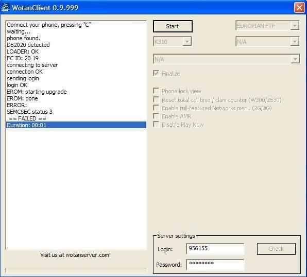Viewport: 307px width, 277px height.
Task: Select the "LOADER: OK" log line
Action: 76,51
